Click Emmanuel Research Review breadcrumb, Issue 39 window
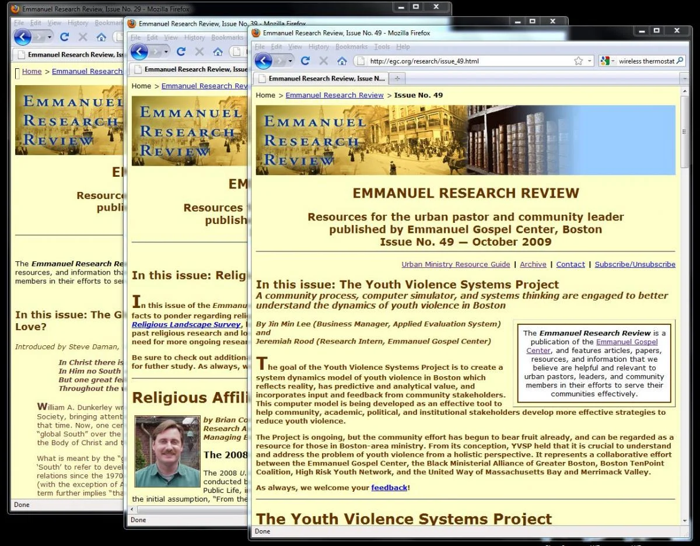 pyautogui.click(x=205, y=86)
